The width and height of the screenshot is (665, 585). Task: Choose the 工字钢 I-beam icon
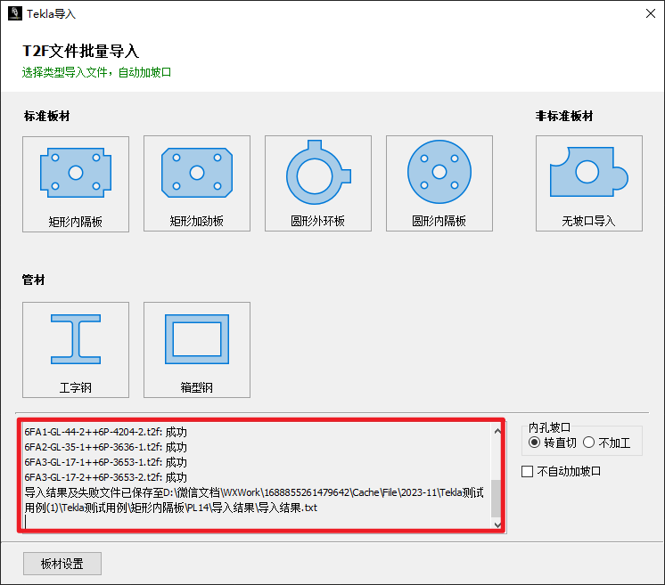76,350
